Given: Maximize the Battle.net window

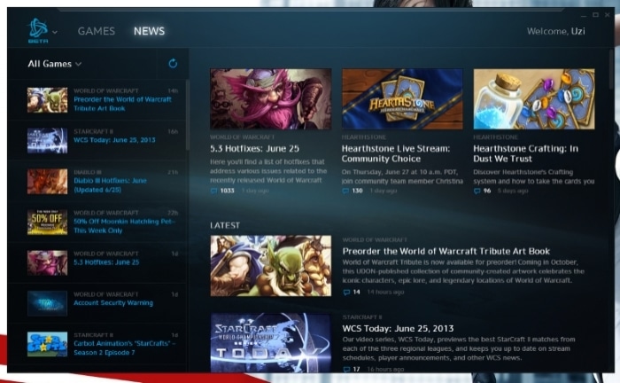Looking at the screenshot, I should point(595,15).
